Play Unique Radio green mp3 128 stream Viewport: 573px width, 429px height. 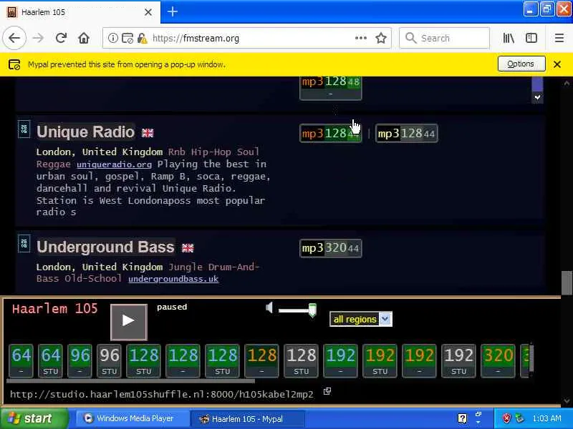coord(330,134)
